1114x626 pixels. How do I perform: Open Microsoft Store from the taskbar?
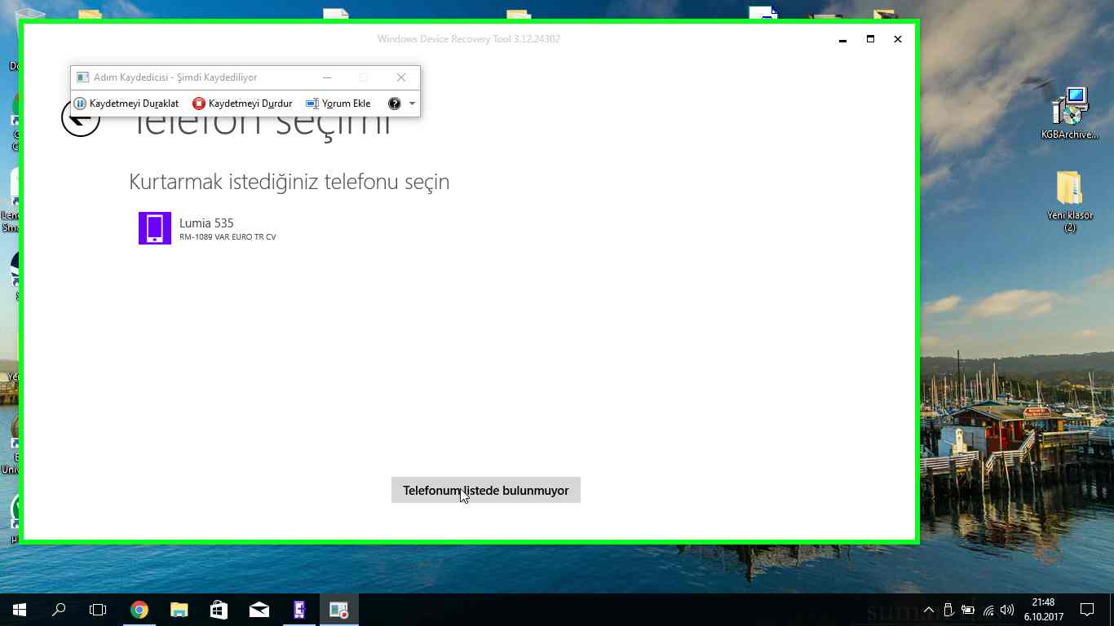pos(219,610)
